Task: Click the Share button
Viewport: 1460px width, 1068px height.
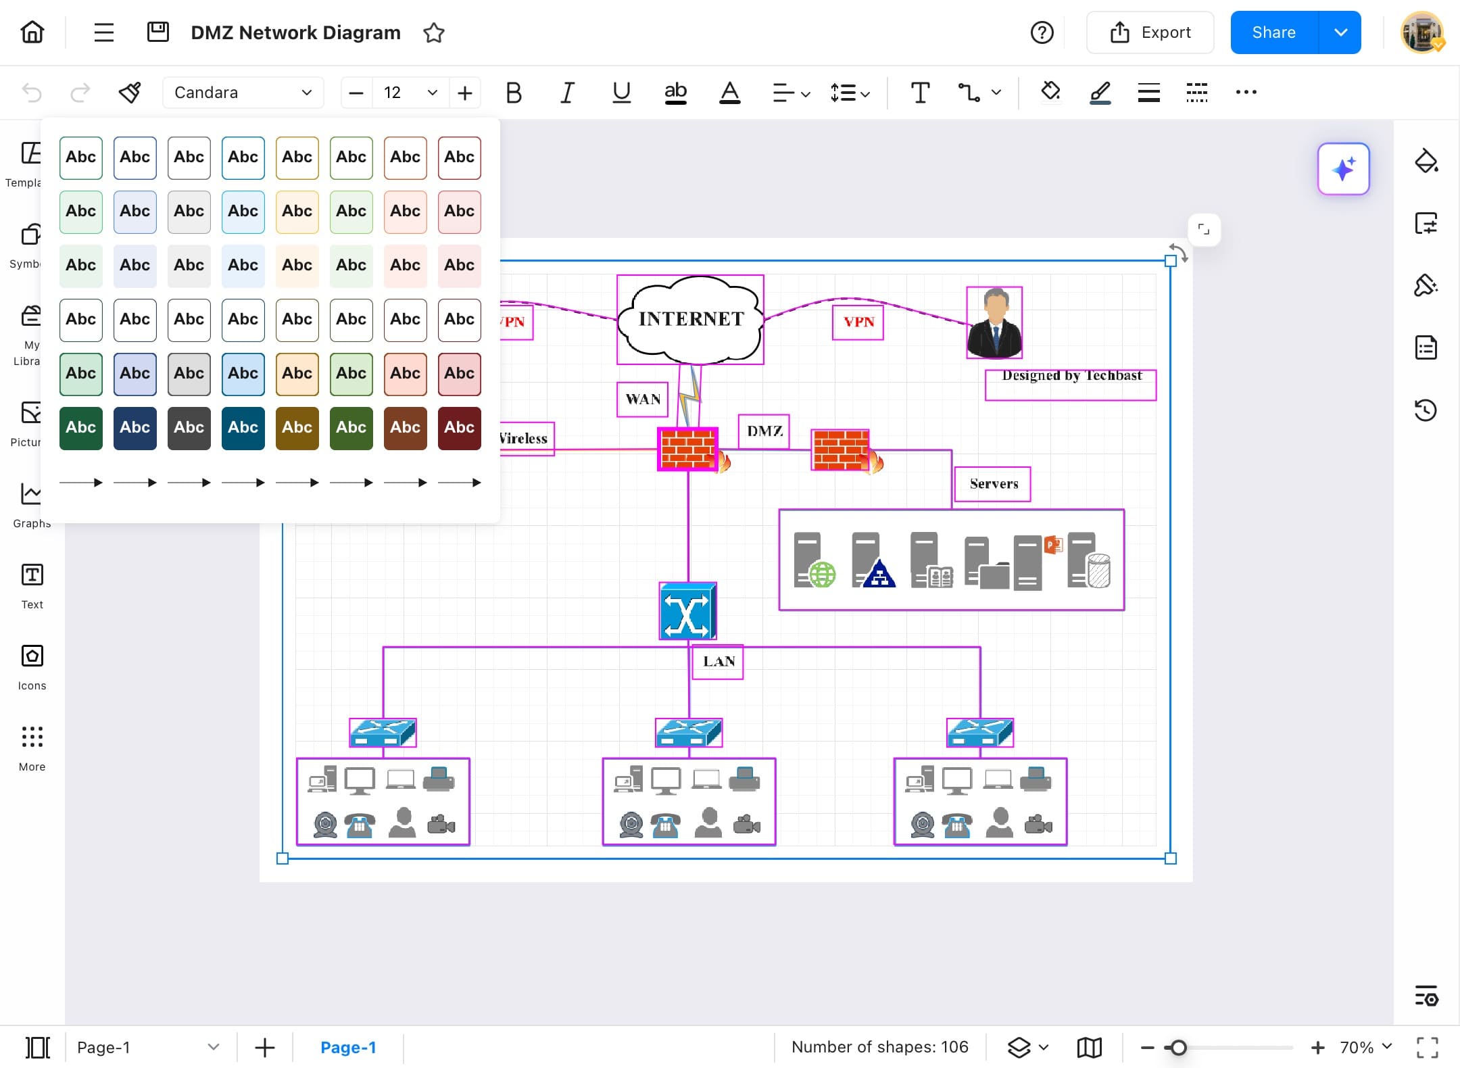Action: coord(1273,32)
